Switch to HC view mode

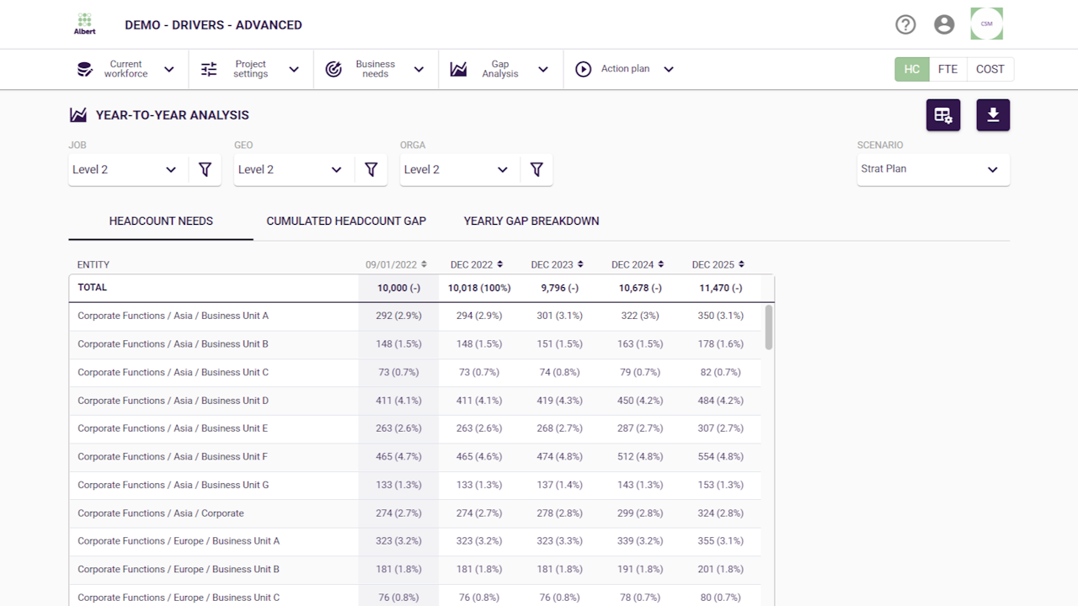click(x=911, y=69)
